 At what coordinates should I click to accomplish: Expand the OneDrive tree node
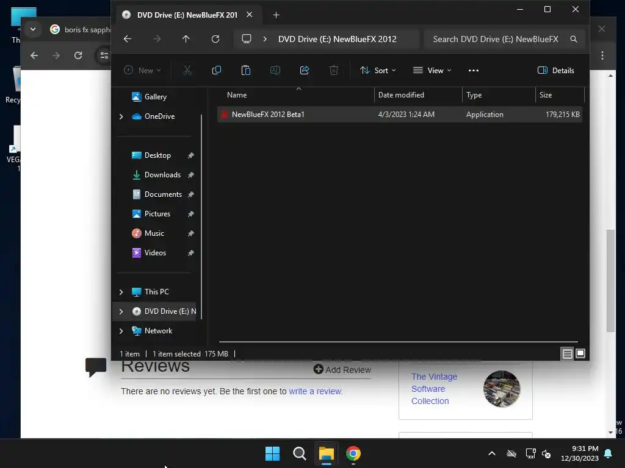[x=121, y=116]
